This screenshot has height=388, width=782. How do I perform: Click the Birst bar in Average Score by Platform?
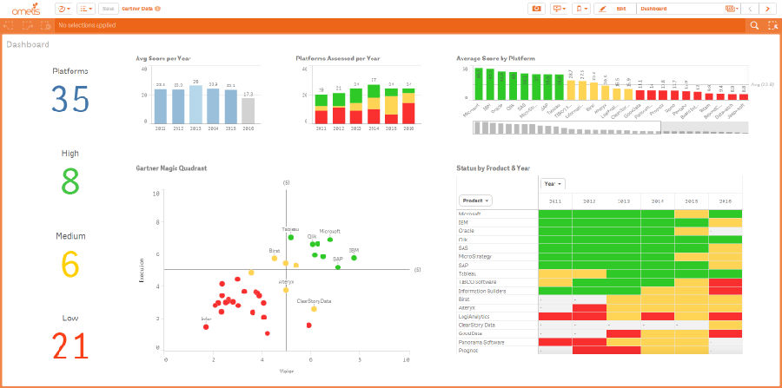coord(594,91)
